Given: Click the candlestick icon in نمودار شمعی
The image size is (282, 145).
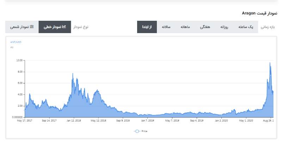Looking at the screenshot, I should [32, 27].
